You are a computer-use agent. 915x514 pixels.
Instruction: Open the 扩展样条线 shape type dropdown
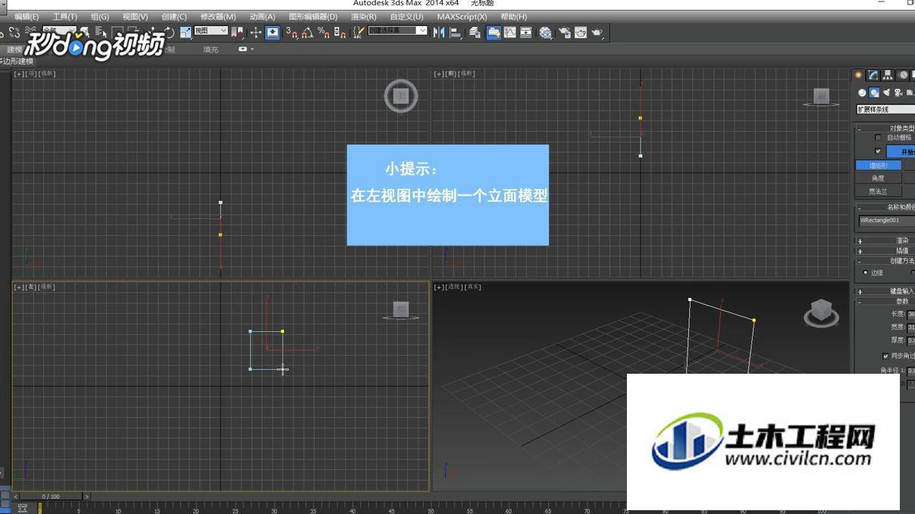(885, 109)
